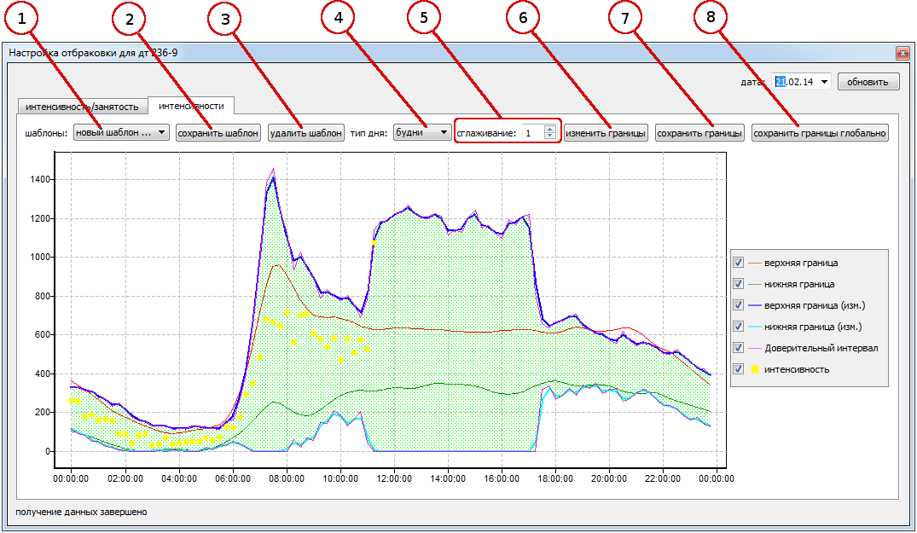The image size is (917, 533).
Task: Increase сглаживание with the up arrow
Action: (x=549, y=129)
